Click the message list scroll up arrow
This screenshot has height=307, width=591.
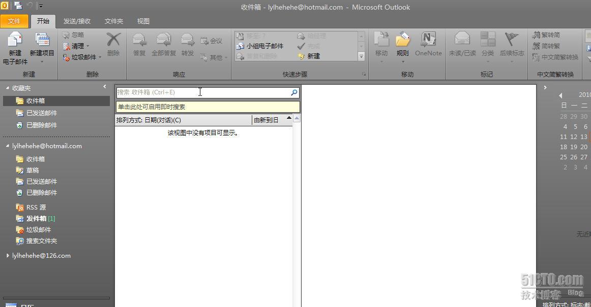[x=297, y=119]
